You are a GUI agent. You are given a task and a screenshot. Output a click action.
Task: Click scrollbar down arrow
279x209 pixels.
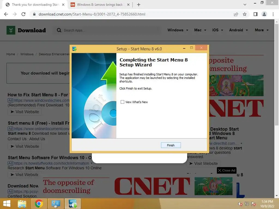coord(277,196)
